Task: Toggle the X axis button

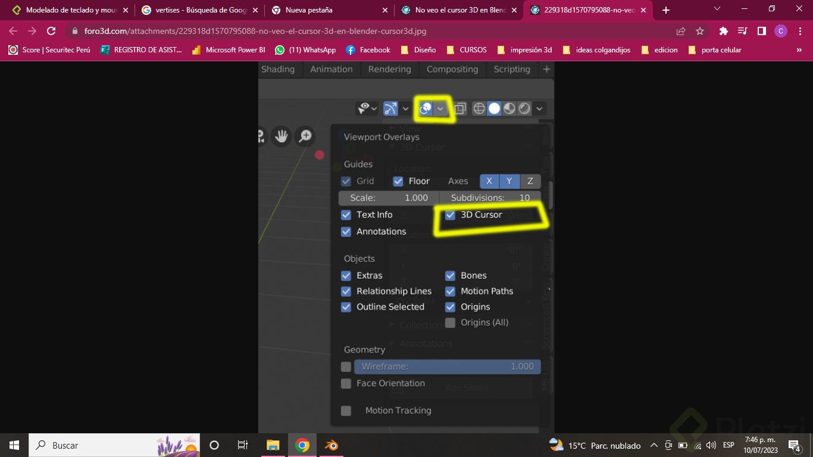Action: coord(489,181)
